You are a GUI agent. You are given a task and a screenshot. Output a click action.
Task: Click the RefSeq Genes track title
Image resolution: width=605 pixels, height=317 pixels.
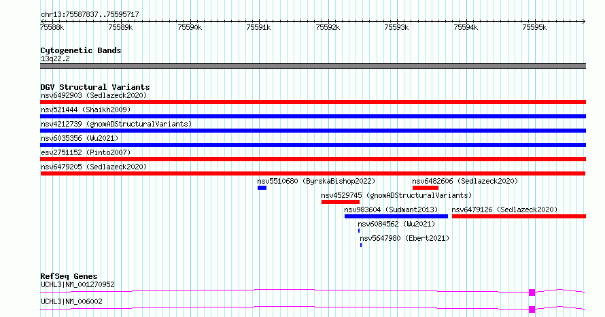pyautogui.click(x=69, y=276)
